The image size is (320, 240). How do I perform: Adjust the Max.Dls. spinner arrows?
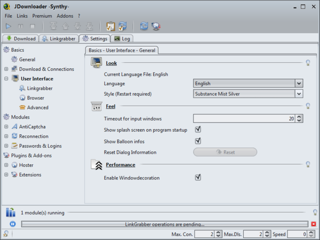(x=267, y=234)
